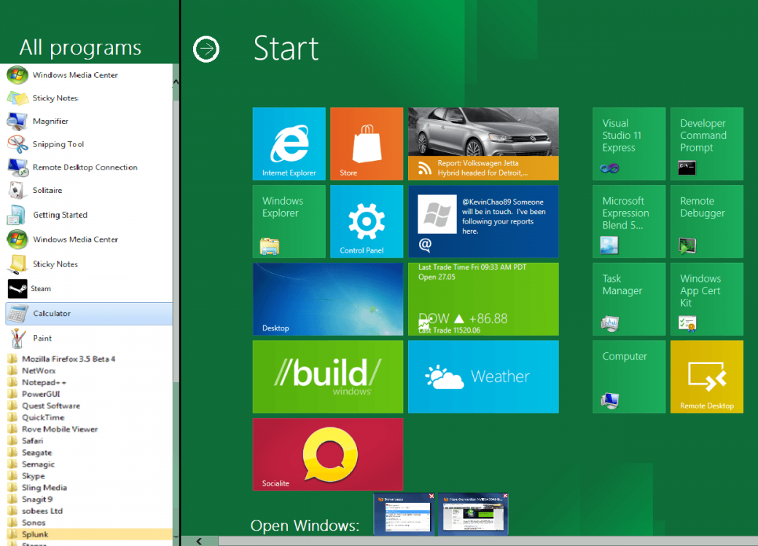The width and height of the screenshot is (758, 546).
Task: Open the Task Manager tile
Action: tap(629, 298)
